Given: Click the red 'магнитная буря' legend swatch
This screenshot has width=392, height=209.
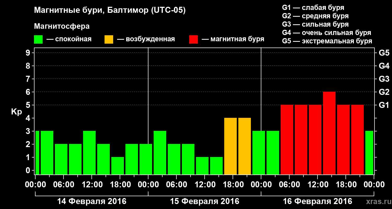Looking at the screenshot, I should [194, 39].
